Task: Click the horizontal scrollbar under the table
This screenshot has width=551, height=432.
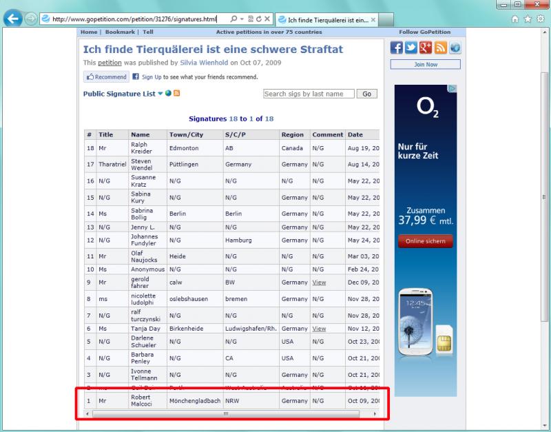Action: (226, 413)
